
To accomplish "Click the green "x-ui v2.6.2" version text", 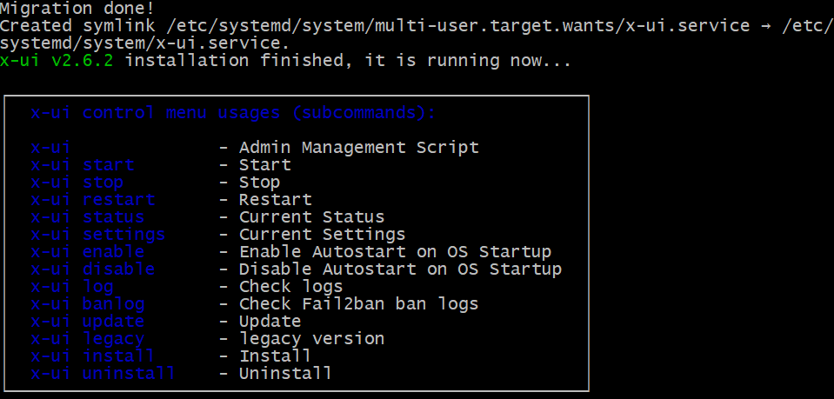I will (62, 61).
